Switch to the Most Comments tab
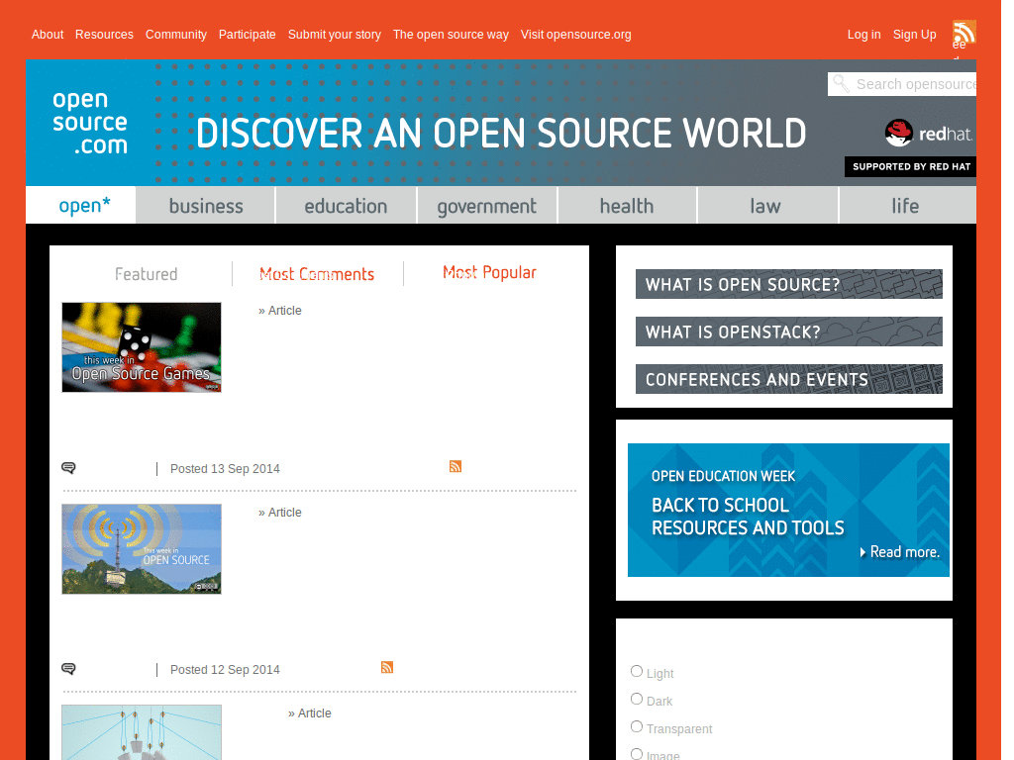 click(317, 274)
